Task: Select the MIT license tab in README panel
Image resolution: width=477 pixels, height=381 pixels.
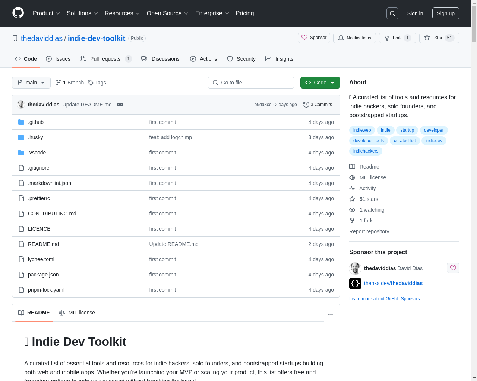Action: [x=77, y=313]
